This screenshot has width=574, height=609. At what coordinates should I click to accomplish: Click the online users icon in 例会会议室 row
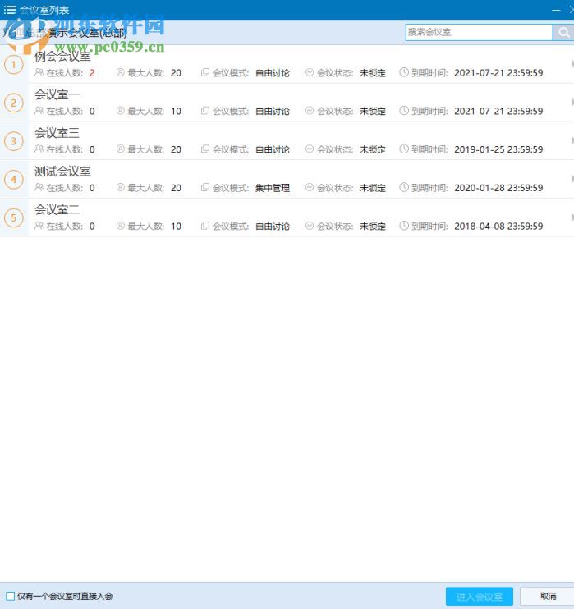[39, 72]
